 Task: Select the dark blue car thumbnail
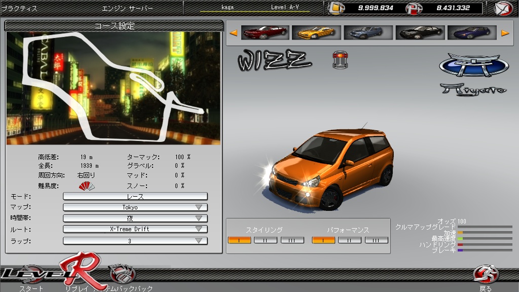pyautogui.click(x=472, y=32)
